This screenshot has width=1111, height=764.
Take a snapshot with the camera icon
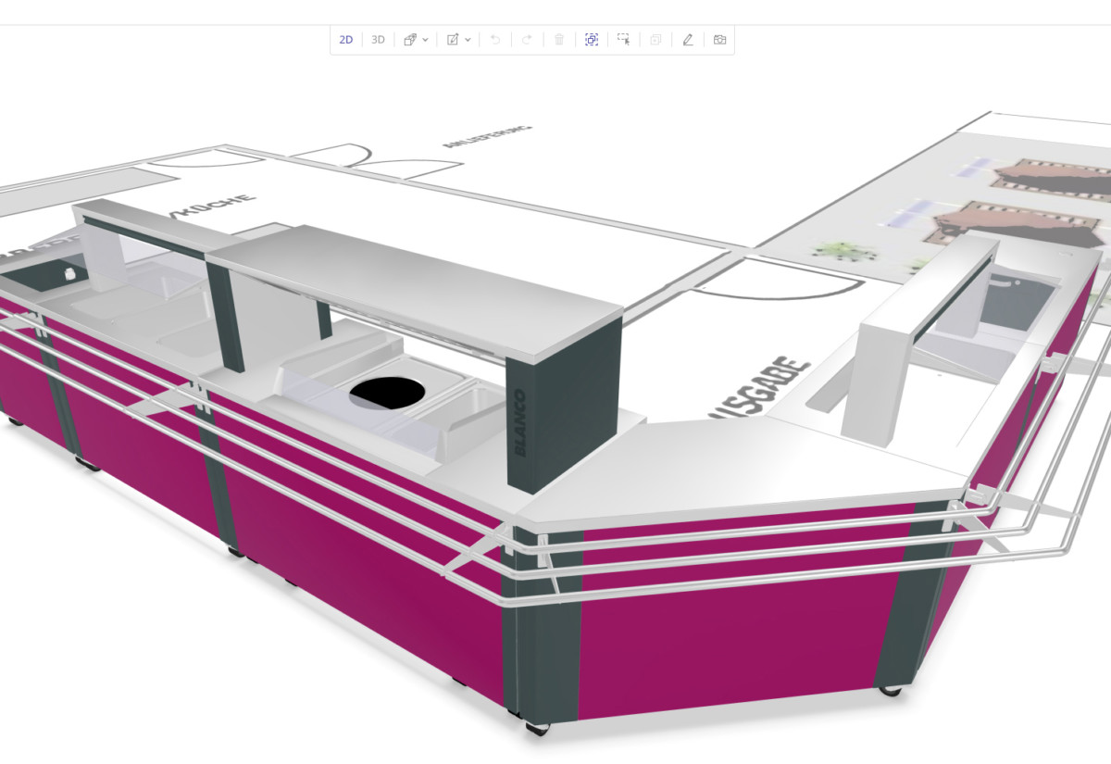pyautogui.click(x=718, y=40)
